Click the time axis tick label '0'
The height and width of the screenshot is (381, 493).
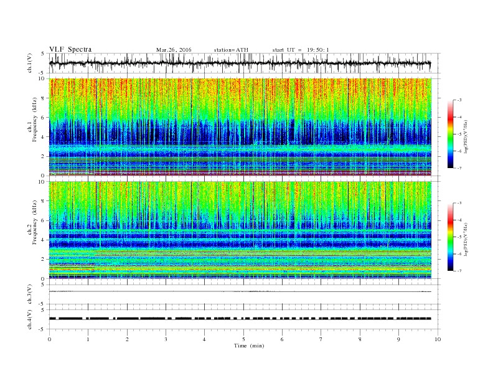tap(49, 339)
